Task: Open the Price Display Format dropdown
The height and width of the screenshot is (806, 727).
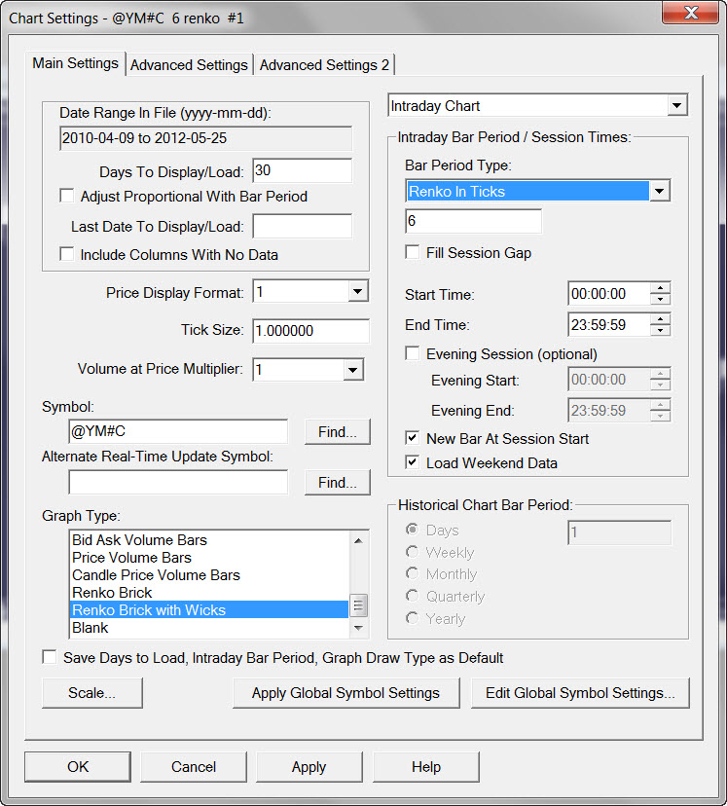Action: tap(357, 291)
